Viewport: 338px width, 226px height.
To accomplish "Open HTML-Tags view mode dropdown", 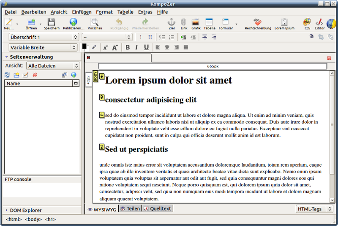I will click(x=314, y=209).
